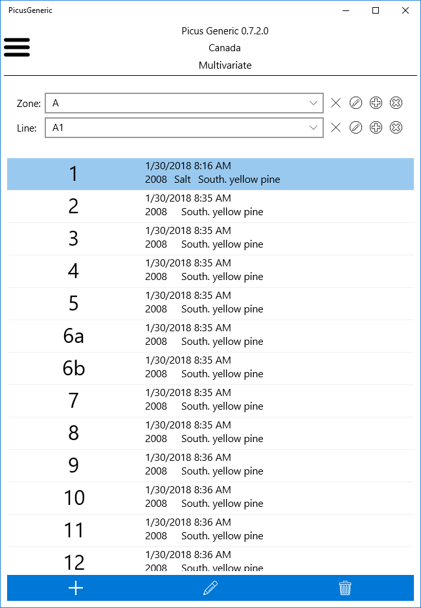Clear the Zone selection with X
The image size is (421, 608).
tap(336, 103)
